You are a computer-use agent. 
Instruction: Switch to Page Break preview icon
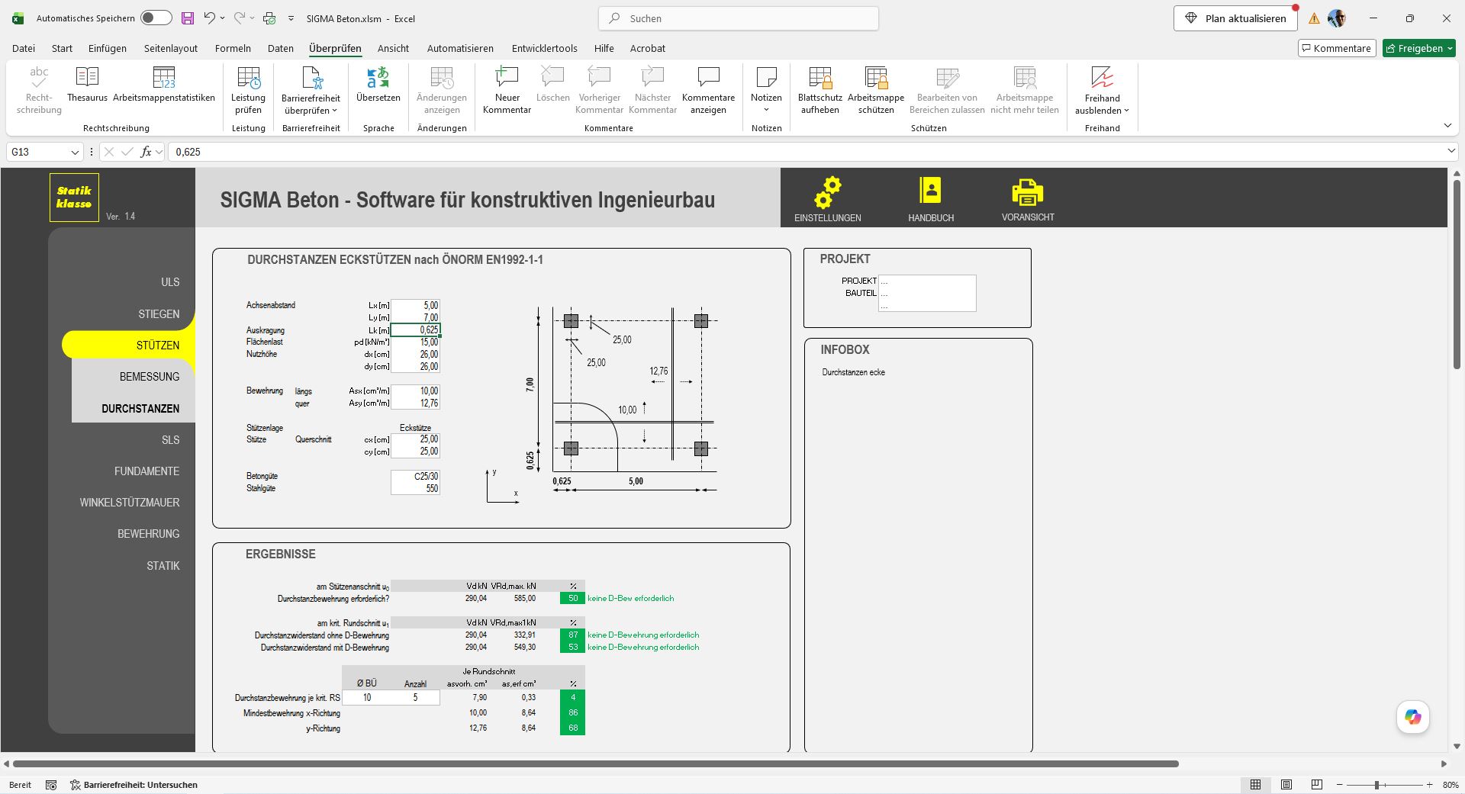coord(1316,784)
